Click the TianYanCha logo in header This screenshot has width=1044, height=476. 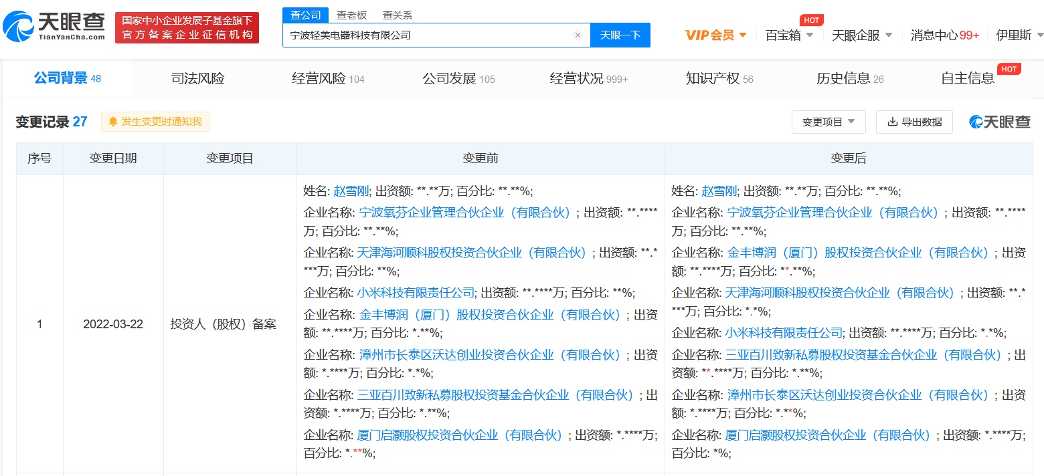[55, 27]
